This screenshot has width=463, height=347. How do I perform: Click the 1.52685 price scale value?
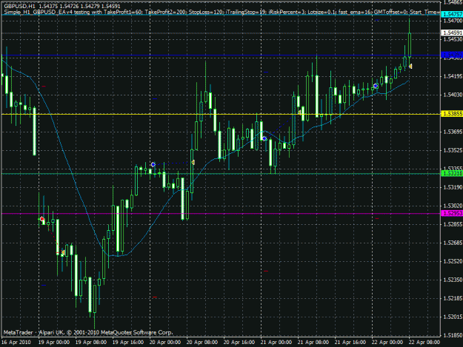click(x=453, y=243)
